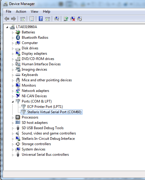Click the Uninstall device red X icon
Viewport: 145px width, 180px height.
(73, 19)
